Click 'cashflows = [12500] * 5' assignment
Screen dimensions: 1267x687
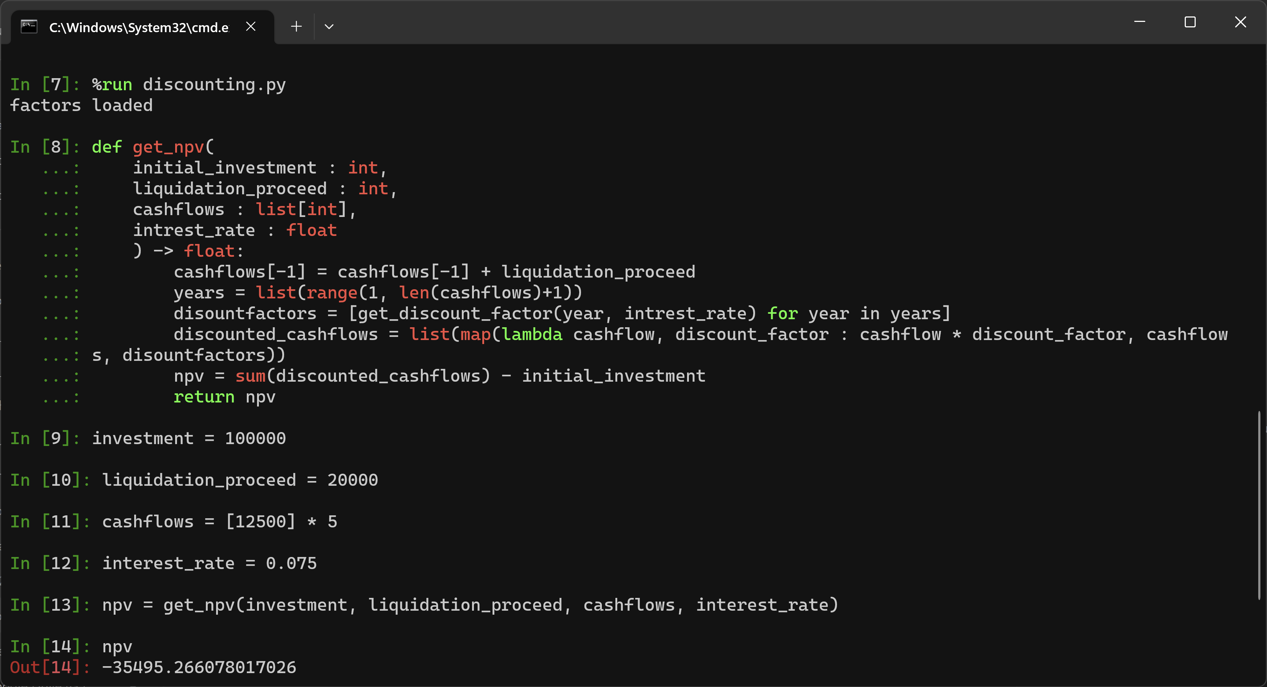tap(220, 522)
